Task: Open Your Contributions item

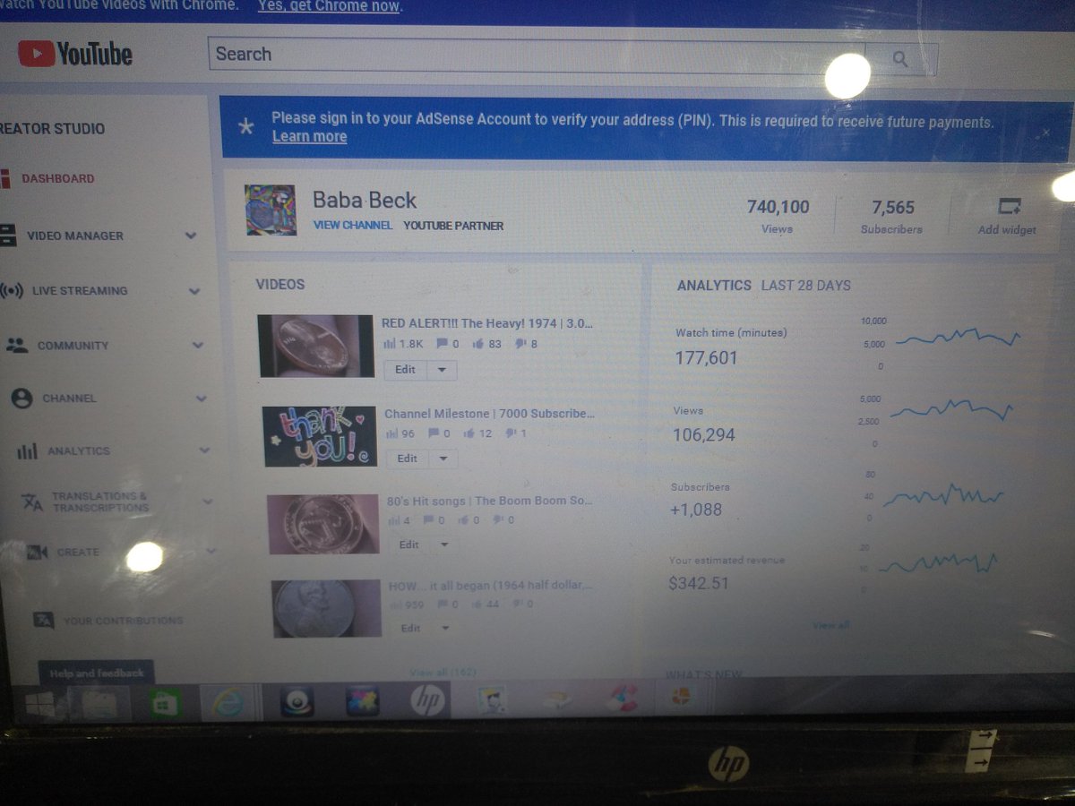Action: (123, 621)
